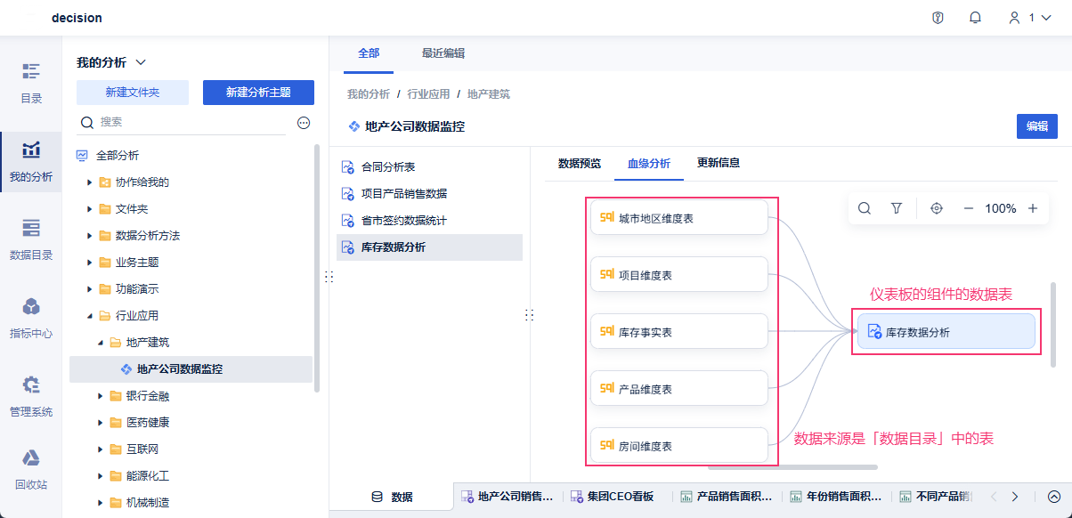The width and height of the screenshot is (1072, 518).
Task: Click the 搜索 input field
Action: (x=191, y=123)
